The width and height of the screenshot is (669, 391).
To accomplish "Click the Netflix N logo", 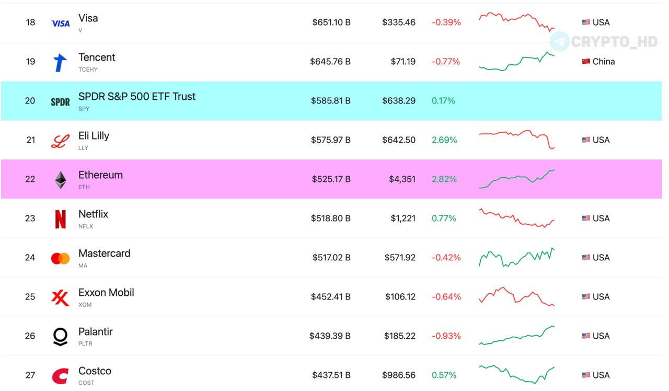I will tap(61, 219).
